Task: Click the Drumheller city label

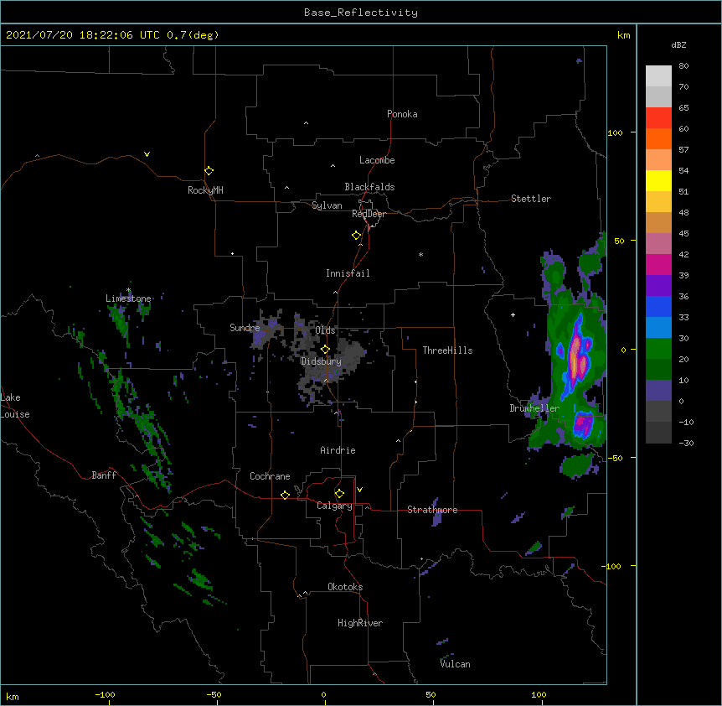Action: point(534,408)
